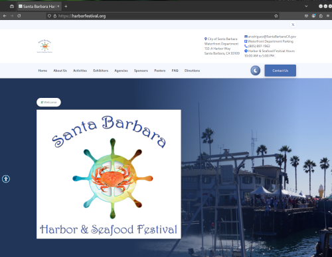
Task: Click the large festival crab logo image
Action: click(109, 174)
